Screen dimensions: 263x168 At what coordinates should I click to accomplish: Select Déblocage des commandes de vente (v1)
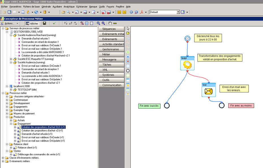[39, 154]
